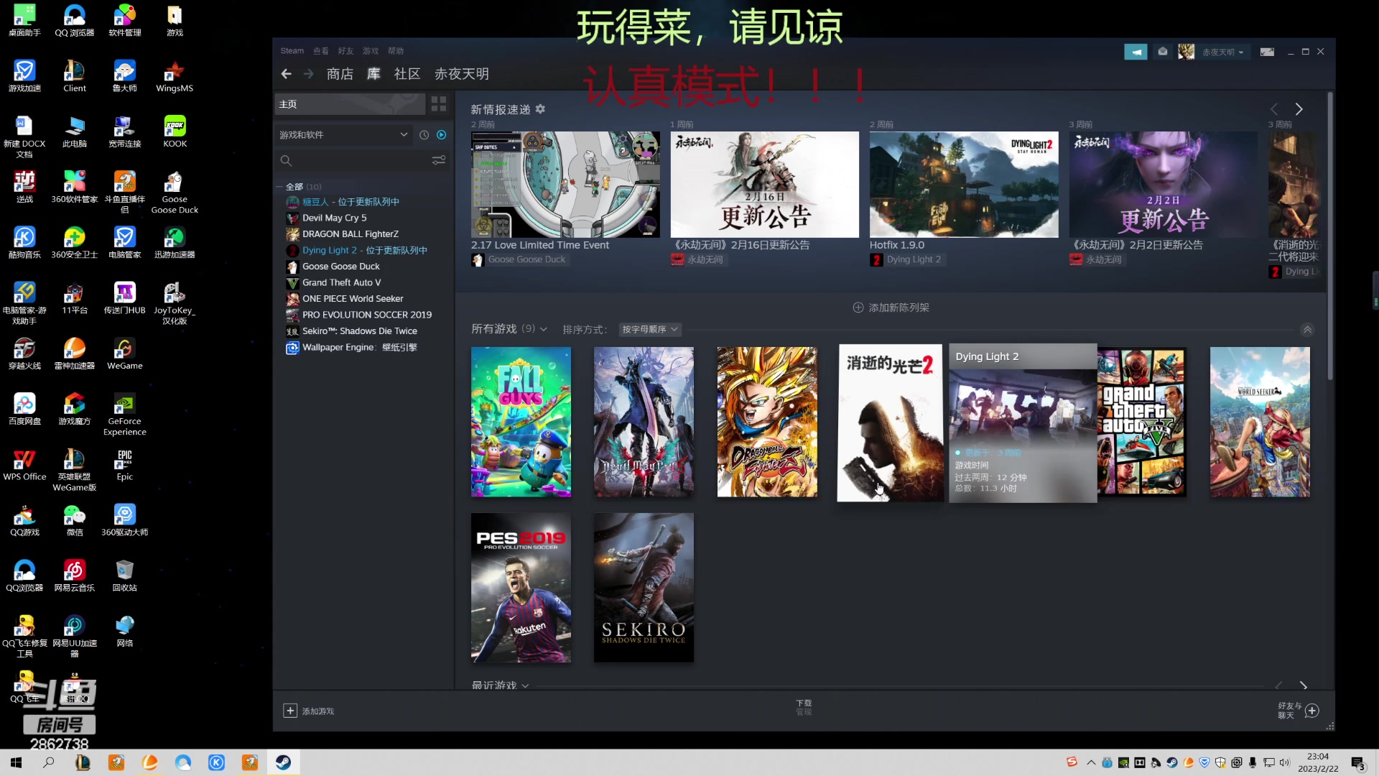1379x776 pixels.
Task: Select Wallpaper Engine in list
Action: [359, 348]
